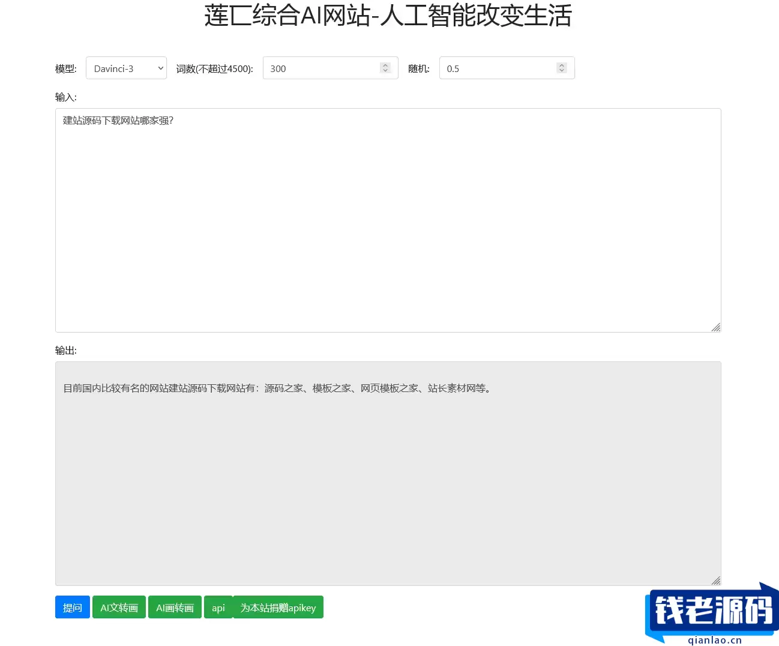Click the output answer text starting with 目前国内
779x646 pixels.
pyautogui.click(x=278, y=388)
